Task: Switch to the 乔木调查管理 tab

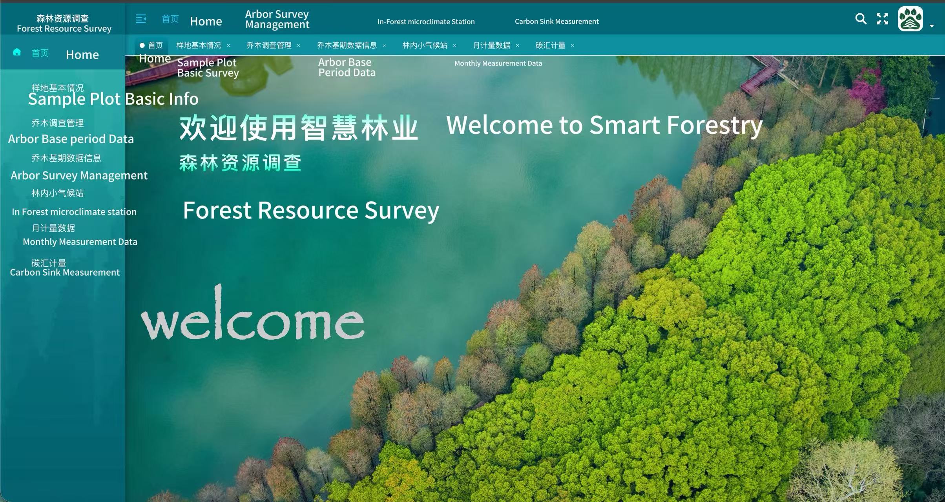Action: (x=269, y=45)
